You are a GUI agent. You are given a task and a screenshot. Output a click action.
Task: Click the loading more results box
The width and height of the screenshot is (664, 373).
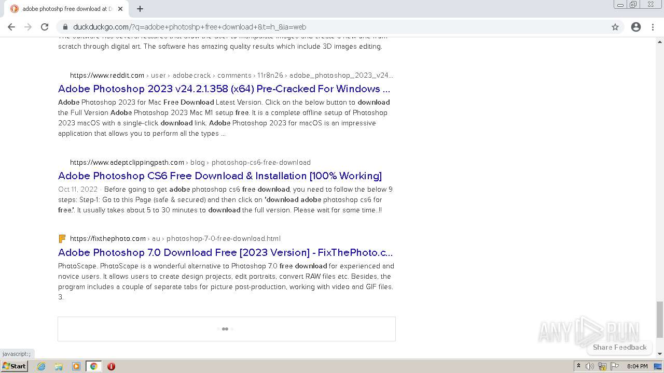click(227, 329)
